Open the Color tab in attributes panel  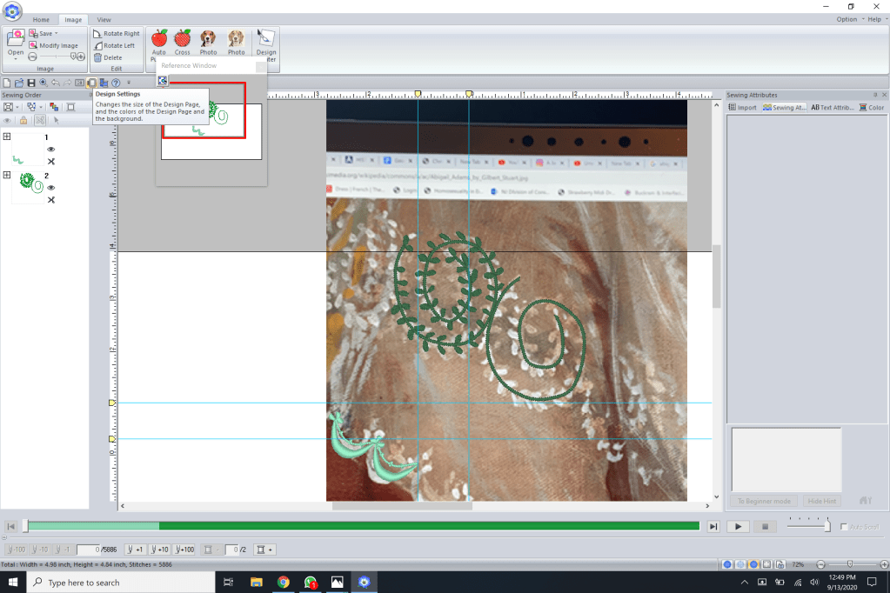[872, 108]
